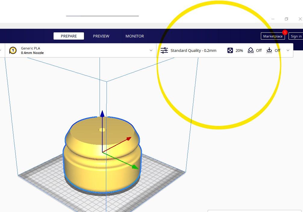
Task: Select Standard Quality - 0.2mm profile text
Action: pos(193,50)
